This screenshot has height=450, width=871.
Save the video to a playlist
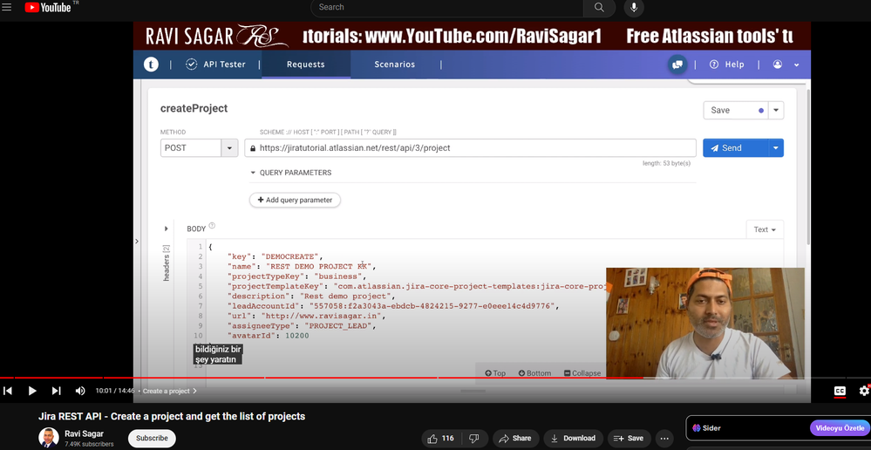(x=629, y=439)
